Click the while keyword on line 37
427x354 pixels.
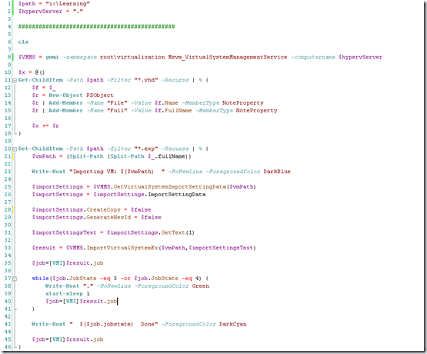[x=40, y=279]
